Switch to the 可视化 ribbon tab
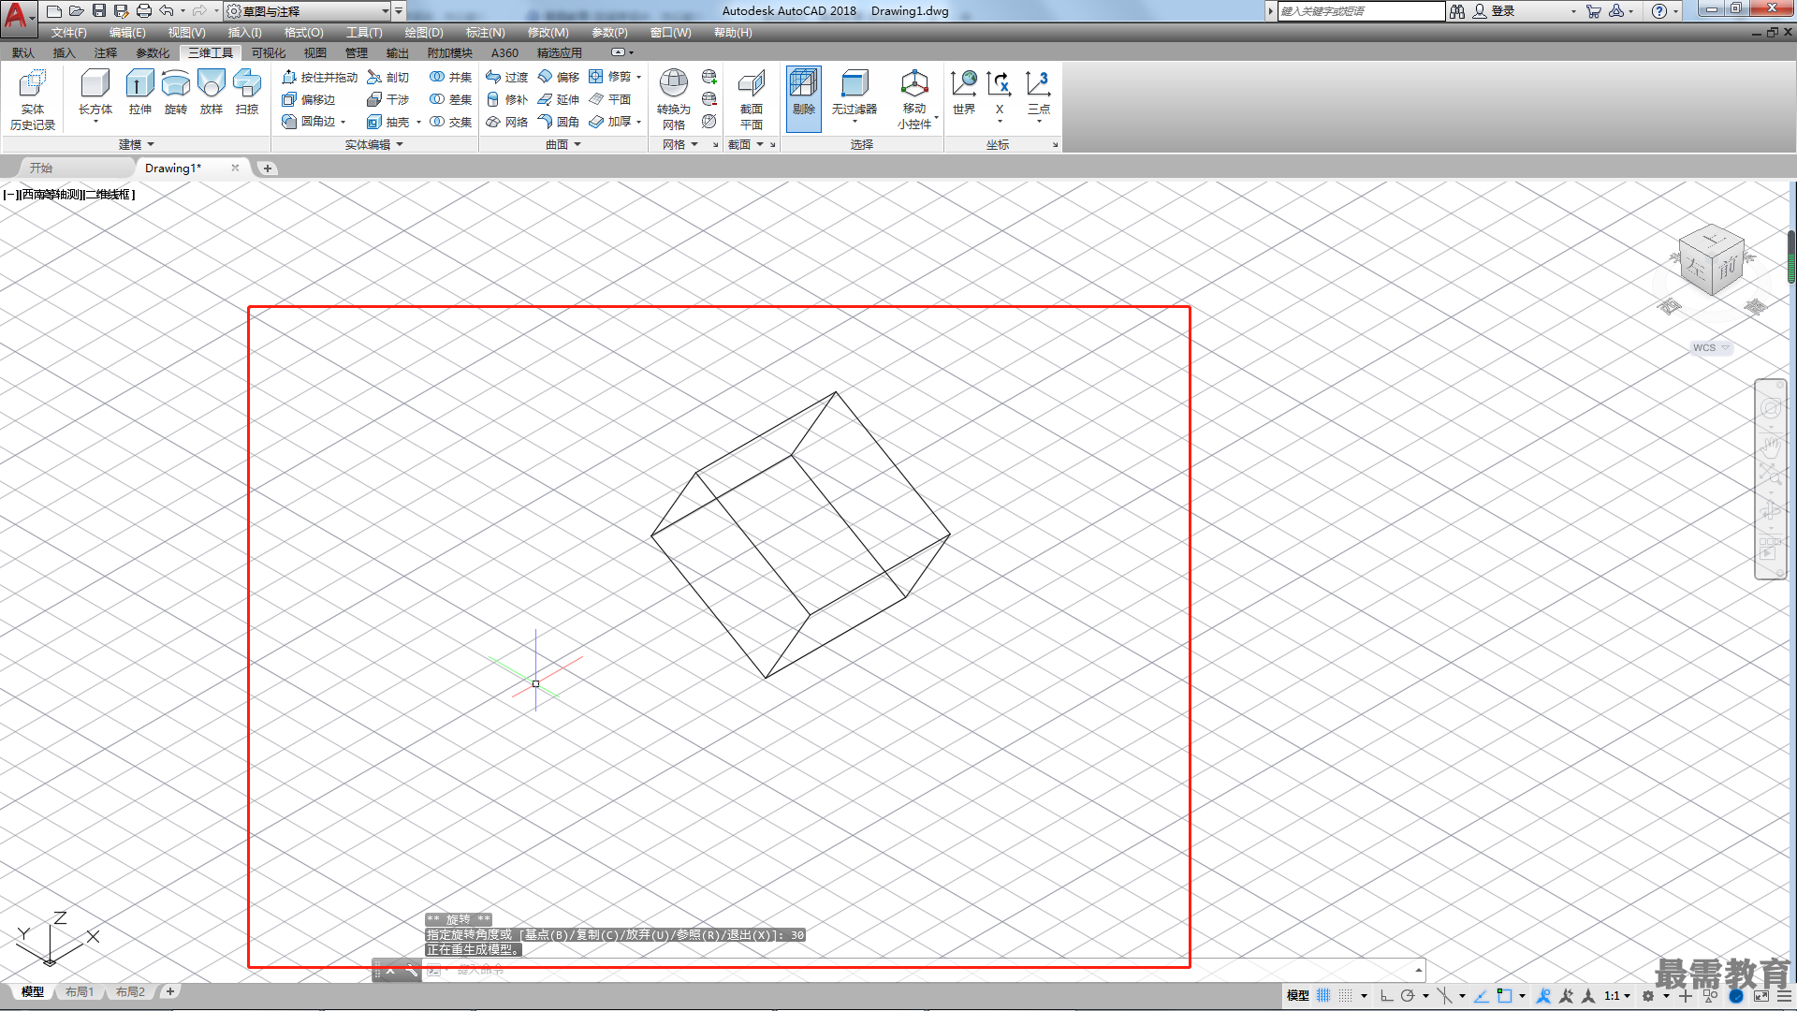This screenshot has height=1011, width=1797. pos(269,53)
